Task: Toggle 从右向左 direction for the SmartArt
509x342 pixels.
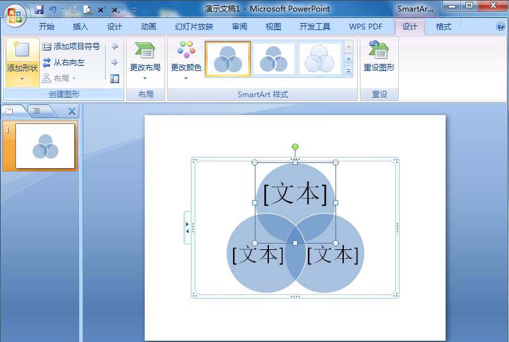Action: tap(63, 62)
